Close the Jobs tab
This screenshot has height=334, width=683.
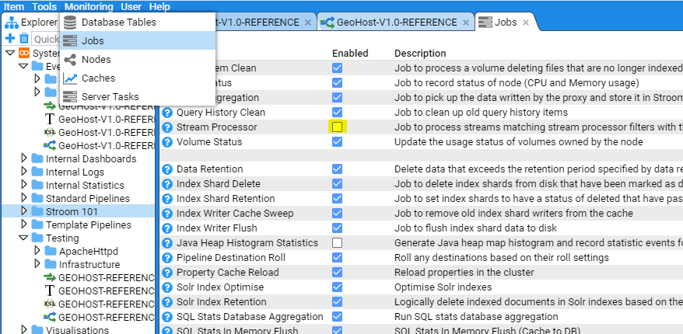[x=526, y=23]
